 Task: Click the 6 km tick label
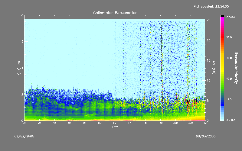click(22, 41)
